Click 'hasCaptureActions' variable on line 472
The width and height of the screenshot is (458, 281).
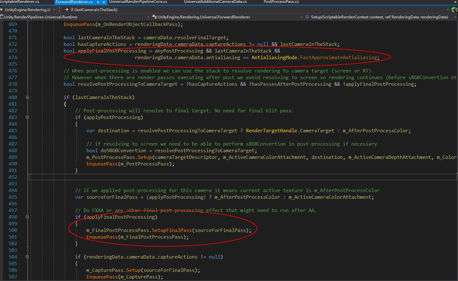coord(102,44)
